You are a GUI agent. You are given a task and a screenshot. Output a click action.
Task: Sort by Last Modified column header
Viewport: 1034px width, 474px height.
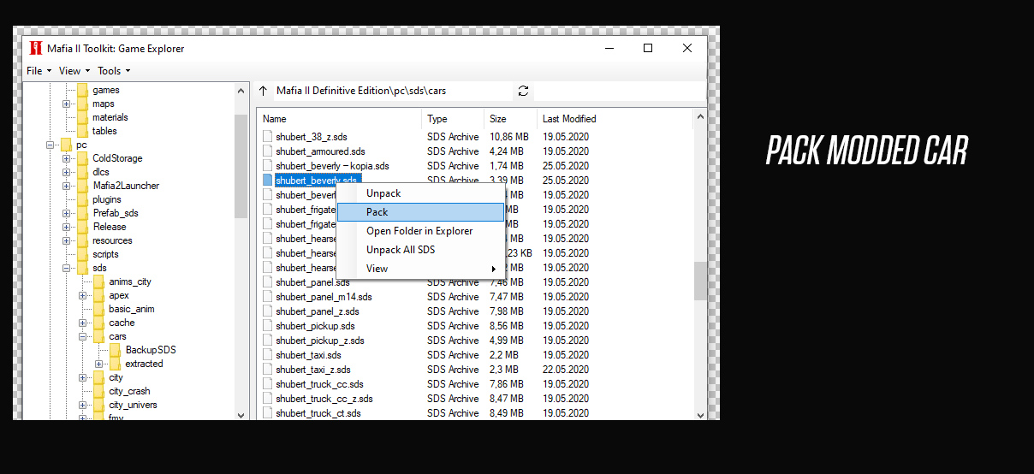click(x=615, y=119)
